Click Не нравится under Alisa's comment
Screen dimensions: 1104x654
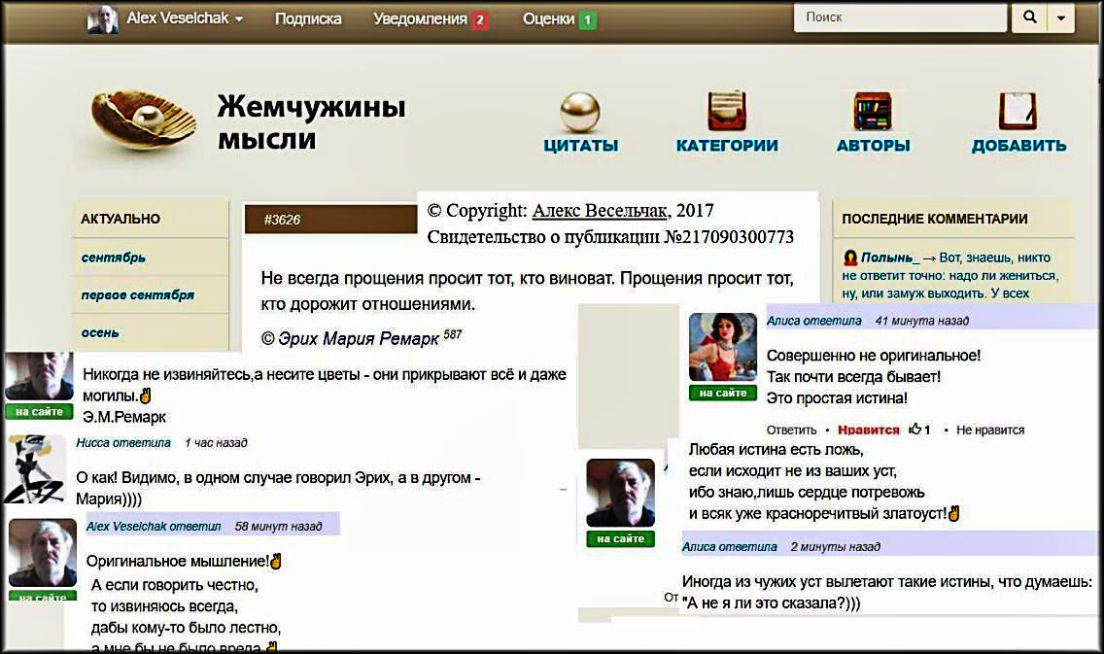pos(990,430)
